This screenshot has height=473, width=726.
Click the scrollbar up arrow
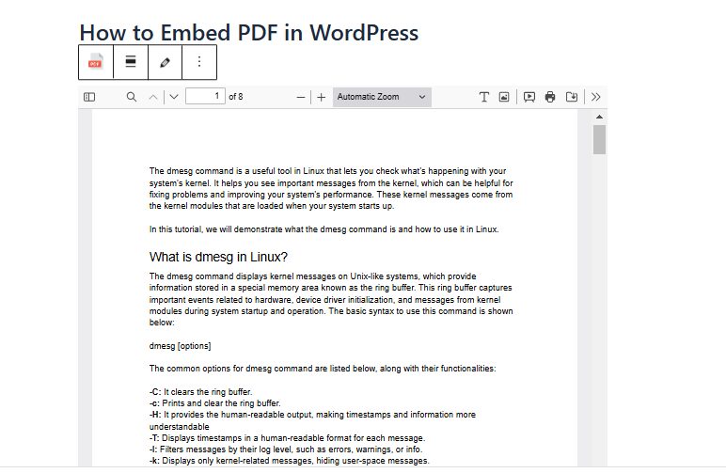pos(600,117)
